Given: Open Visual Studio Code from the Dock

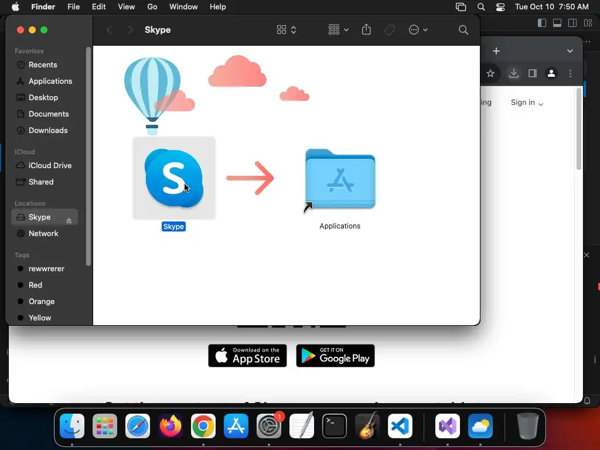Looking at the screenshot, I should 400,426.
